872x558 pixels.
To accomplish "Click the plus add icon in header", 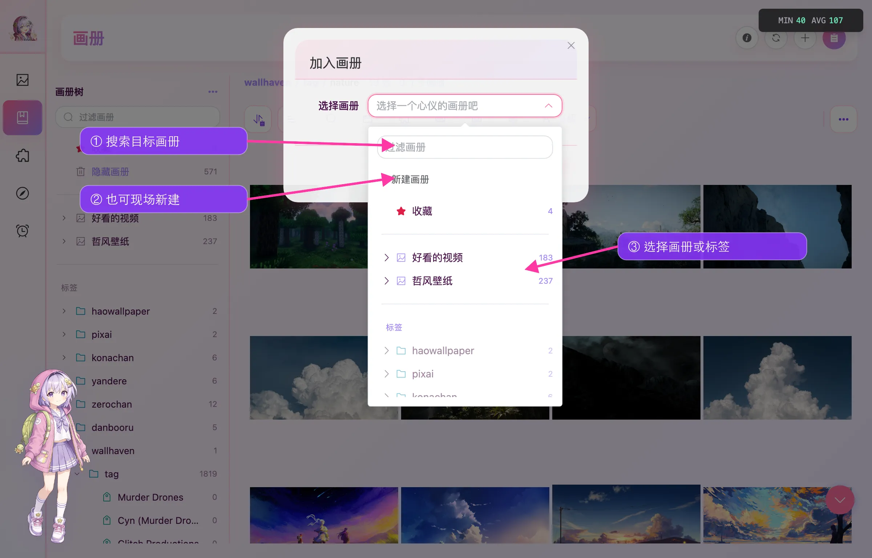I will [x=805, y=38].
